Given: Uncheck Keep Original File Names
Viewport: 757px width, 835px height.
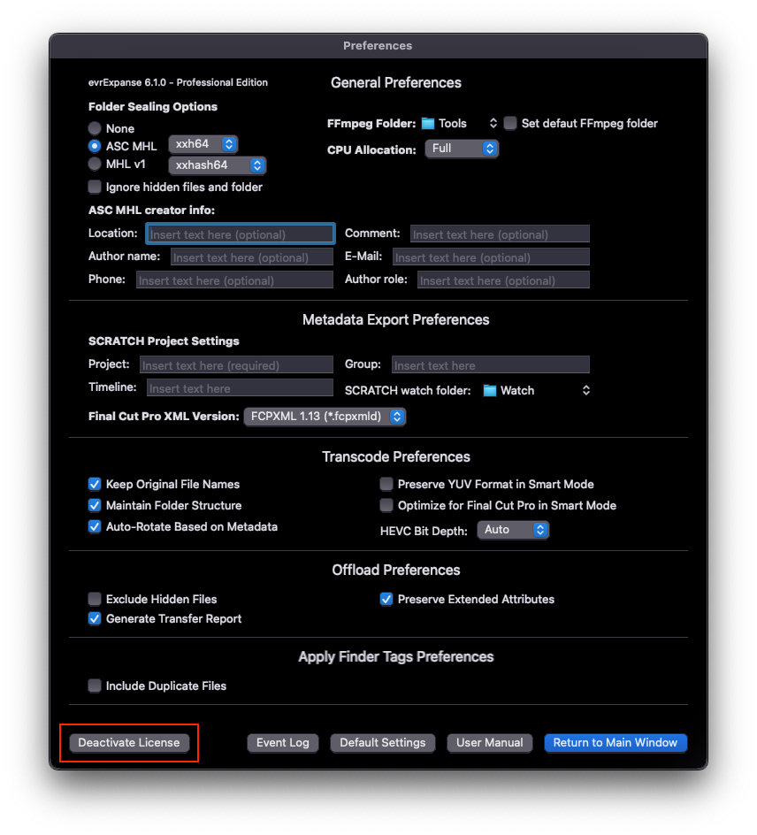Looking at the screenshot, I should tap(95, 485).
